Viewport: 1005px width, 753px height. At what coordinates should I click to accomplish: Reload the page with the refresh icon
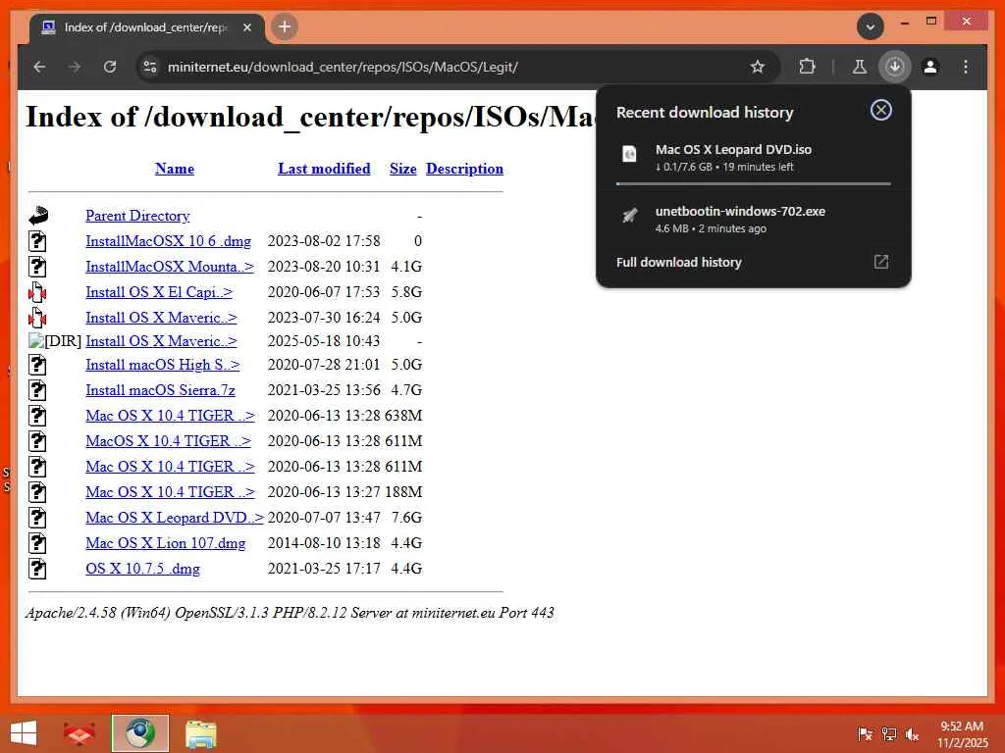[x=110, y=67]
